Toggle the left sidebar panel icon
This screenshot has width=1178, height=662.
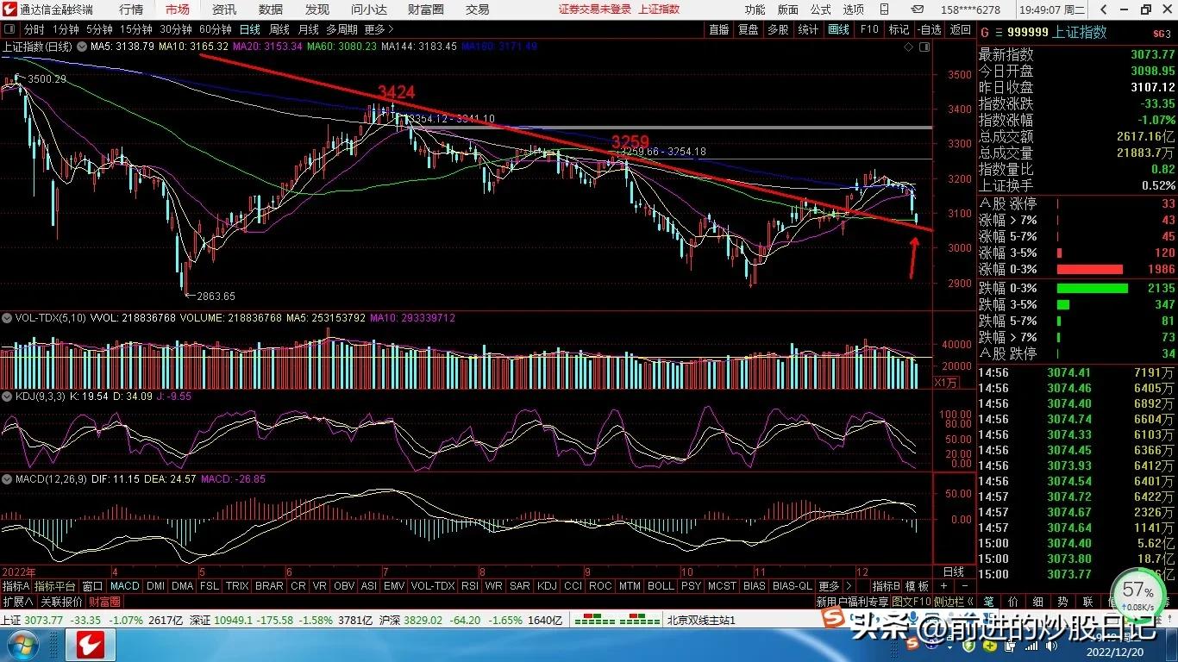coord(10,29)
